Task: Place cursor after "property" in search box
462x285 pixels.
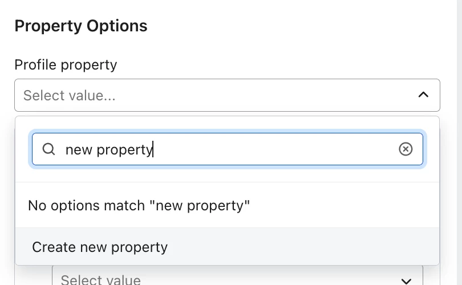Action: point(153,150)
